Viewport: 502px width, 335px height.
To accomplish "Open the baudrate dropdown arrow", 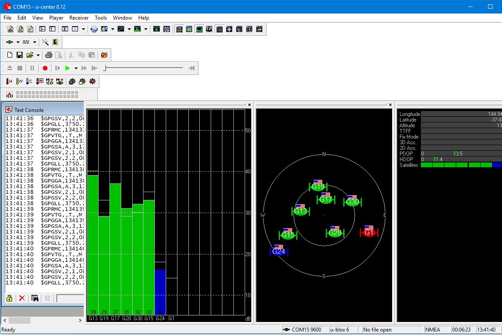I will (34, 42).
